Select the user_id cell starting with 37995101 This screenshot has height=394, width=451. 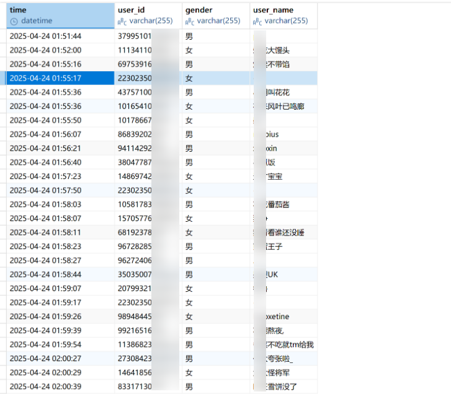point(135,36)
